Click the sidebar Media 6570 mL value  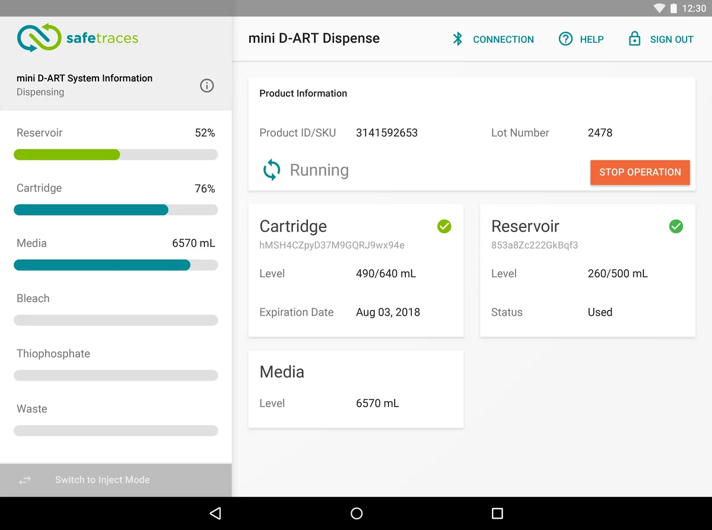(x=193, y=243)
